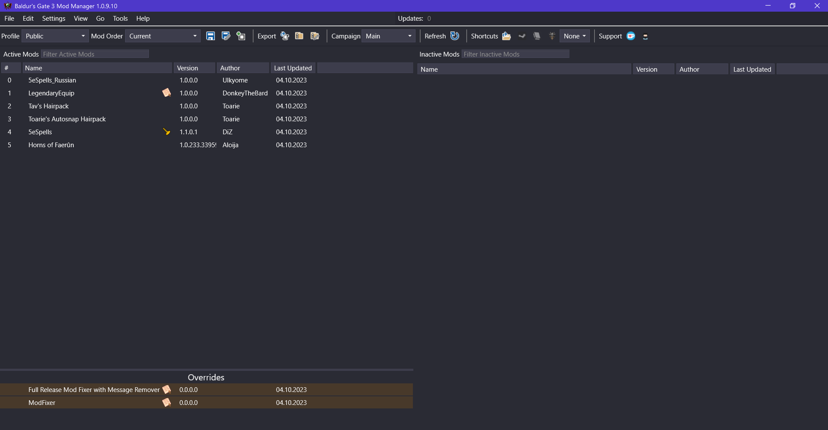
Task: Sort inactive mods by the Last Updated header
Action: (x=752, y=69)
